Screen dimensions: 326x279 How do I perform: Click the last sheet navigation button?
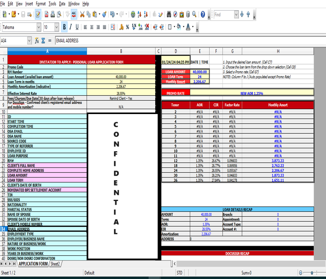(14, 264)
